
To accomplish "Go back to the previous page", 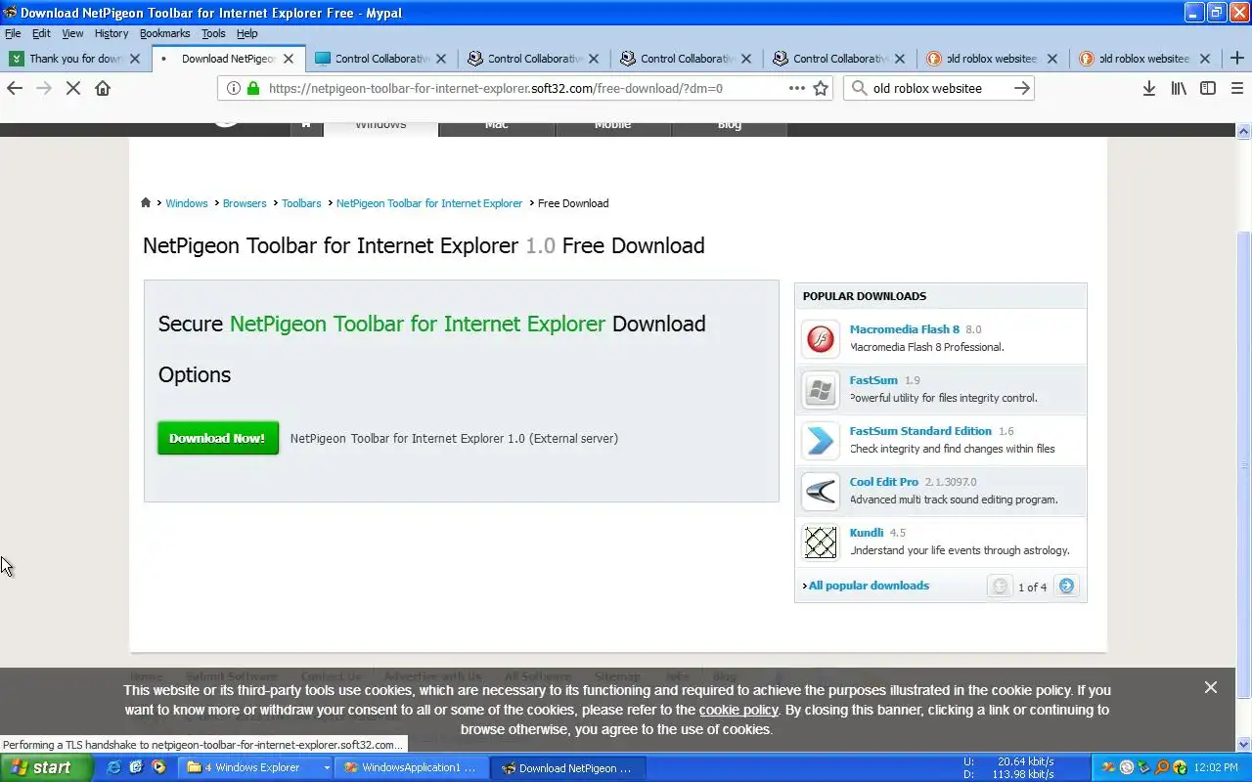I will pyautogui.click(x=15, y=88).
